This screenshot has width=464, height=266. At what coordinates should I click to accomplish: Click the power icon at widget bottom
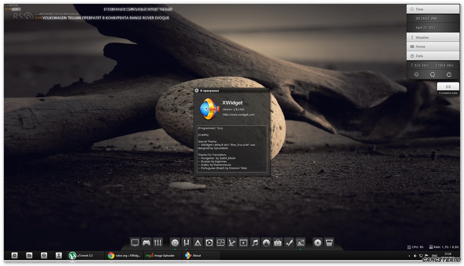point(449,74)
